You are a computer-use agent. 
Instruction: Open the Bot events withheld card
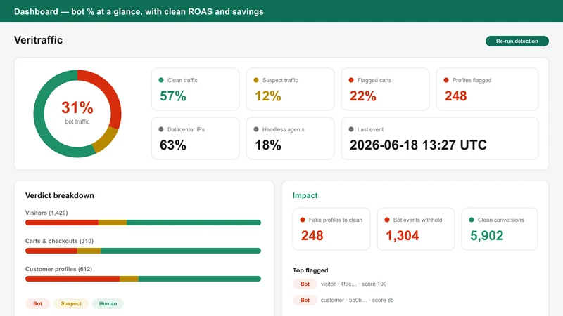[415, 229]
